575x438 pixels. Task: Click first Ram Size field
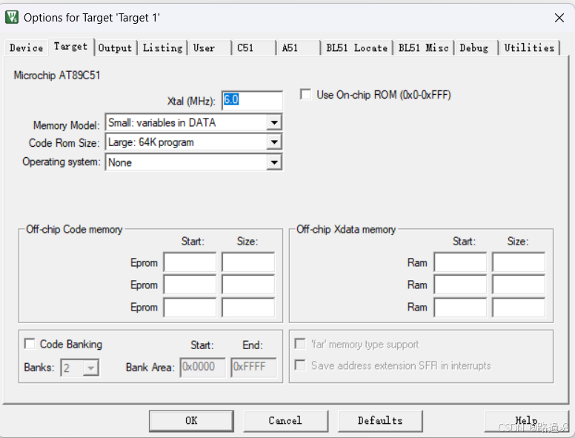(519, 262)
